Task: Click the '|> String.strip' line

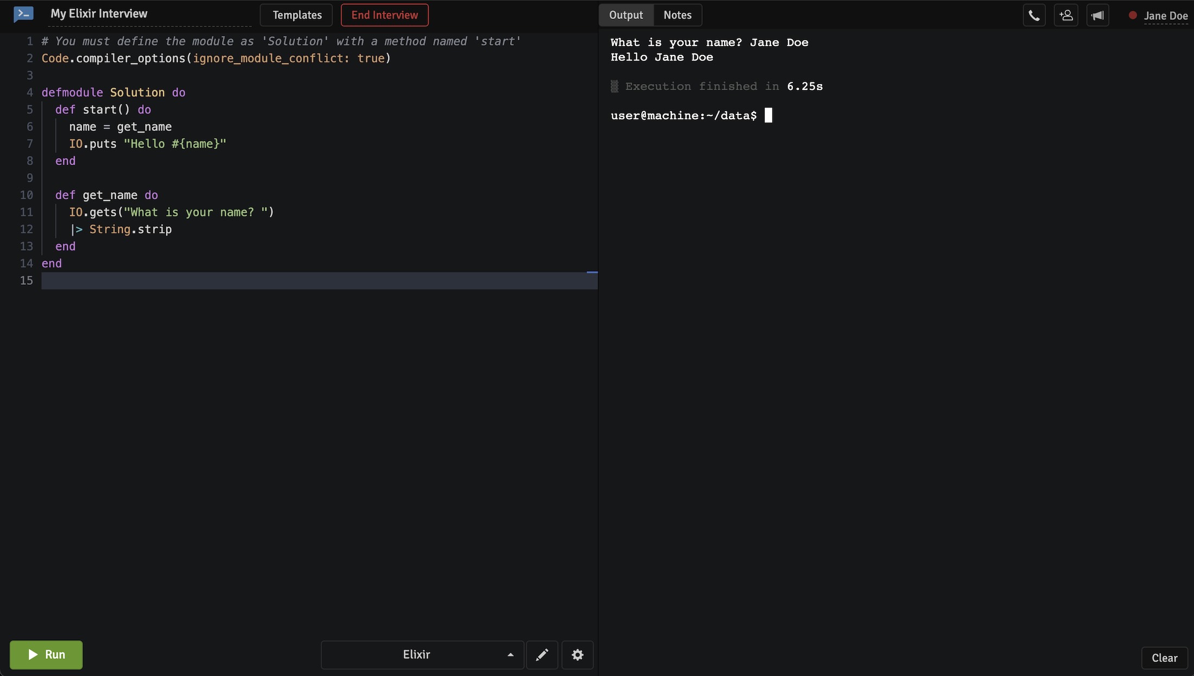Action: 120,229
